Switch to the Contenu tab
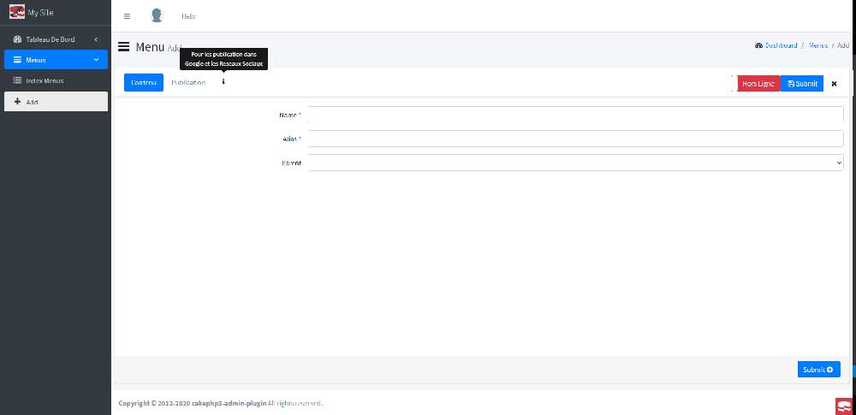The width and height of the screenshot is (856, 415). 144,82
